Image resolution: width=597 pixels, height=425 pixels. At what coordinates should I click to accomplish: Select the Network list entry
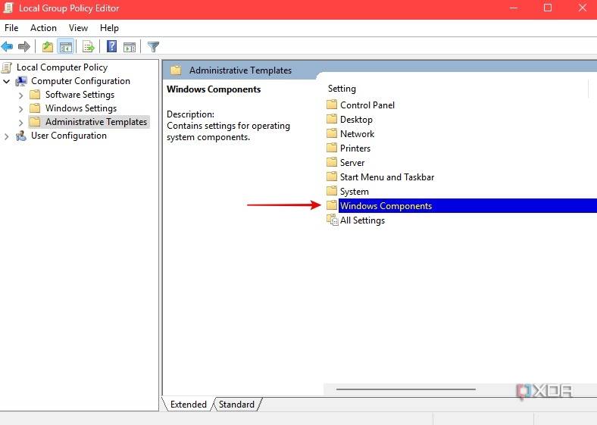click(x=357, y=134)
